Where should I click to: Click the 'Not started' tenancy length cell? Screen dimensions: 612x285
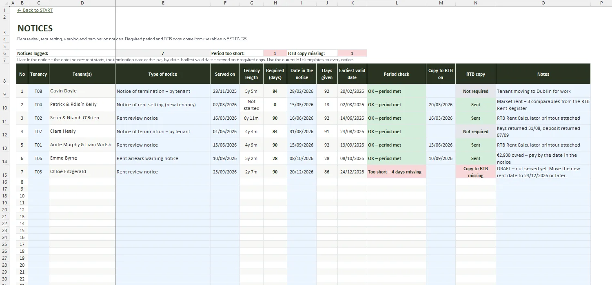click(x=251, y=105)
